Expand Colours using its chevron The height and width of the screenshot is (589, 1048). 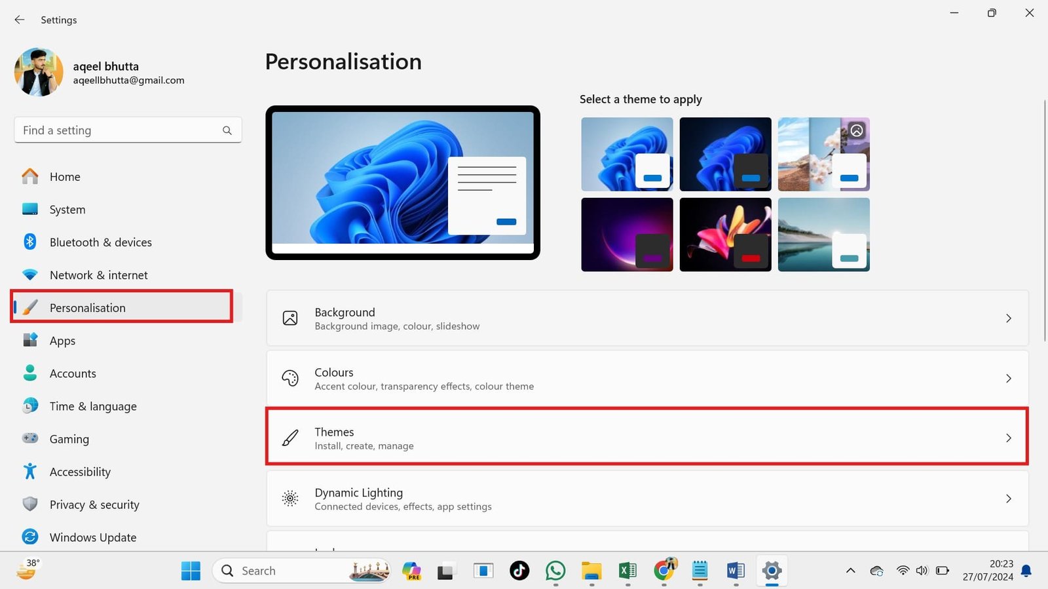(x=1009, y=379)
